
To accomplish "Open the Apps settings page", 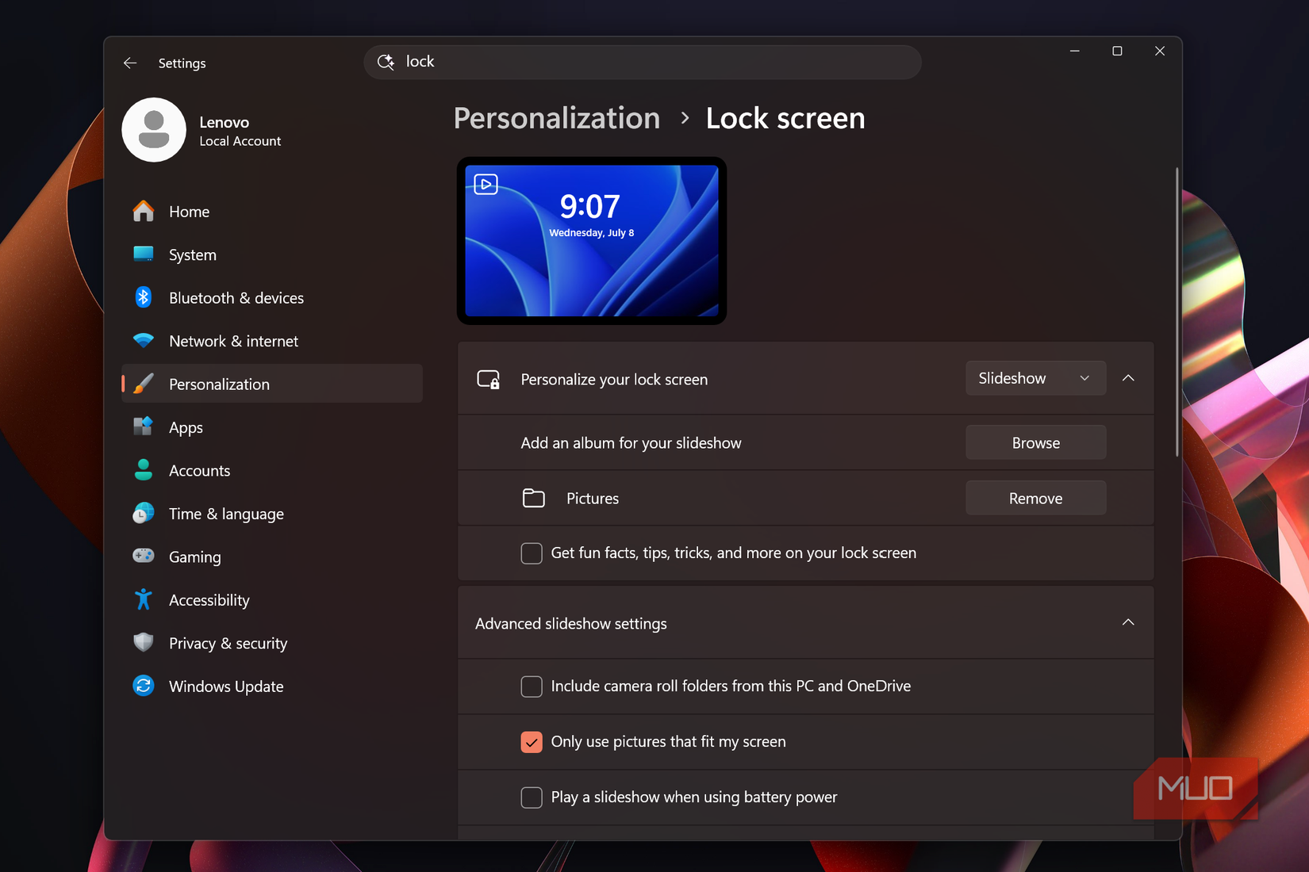I will pos(272,427).
